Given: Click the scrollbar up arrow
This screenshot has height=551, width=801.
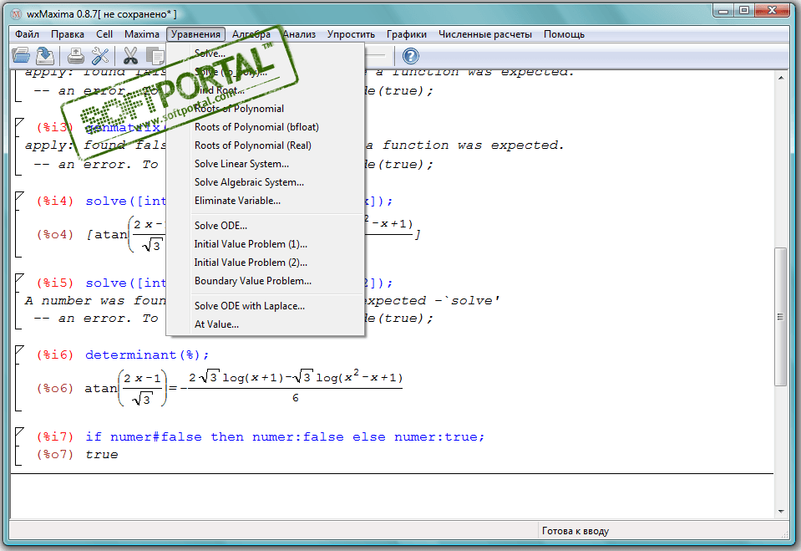Looking at the screenshot, I should coord(781,78).
